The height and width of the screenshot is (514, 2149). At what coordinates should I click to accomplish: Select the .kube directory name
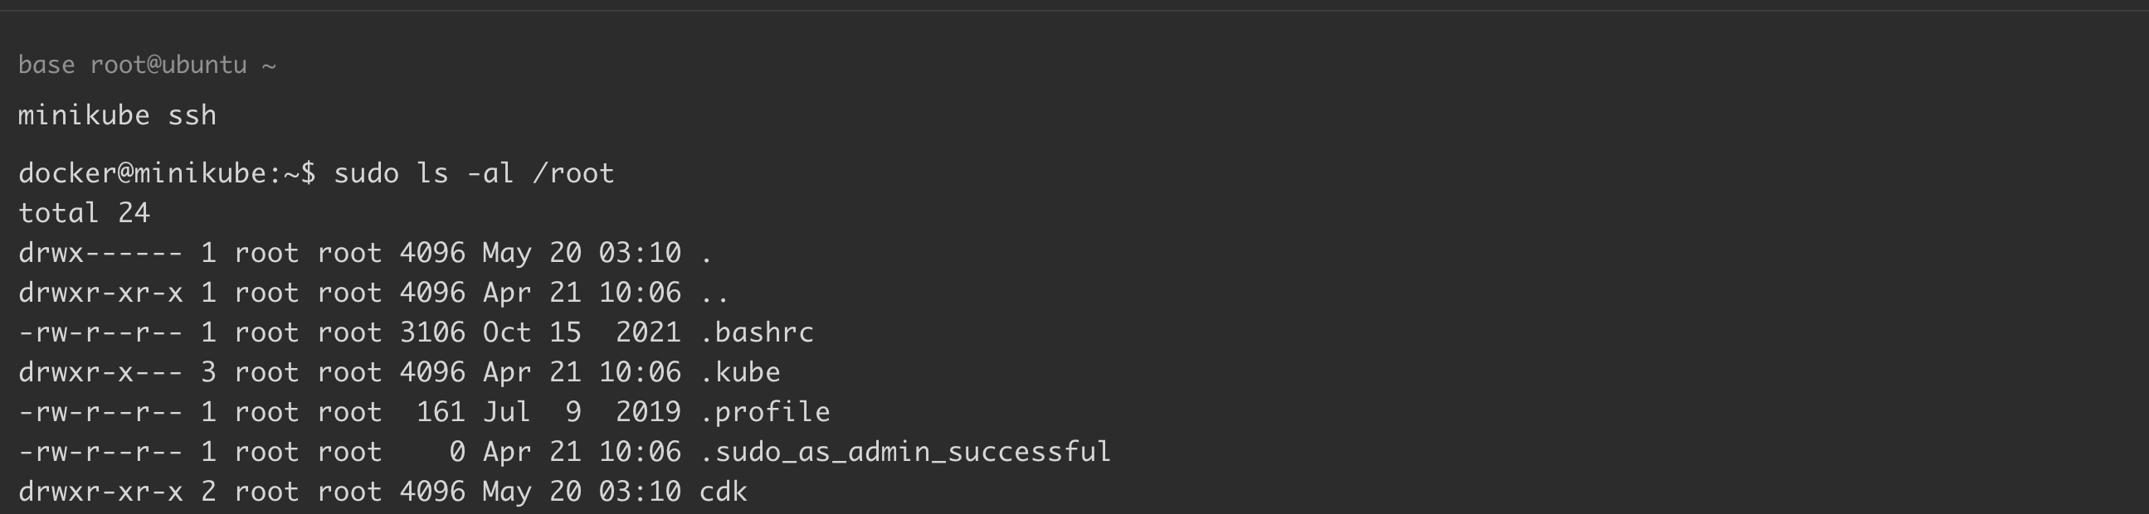[x=740, y=372]
